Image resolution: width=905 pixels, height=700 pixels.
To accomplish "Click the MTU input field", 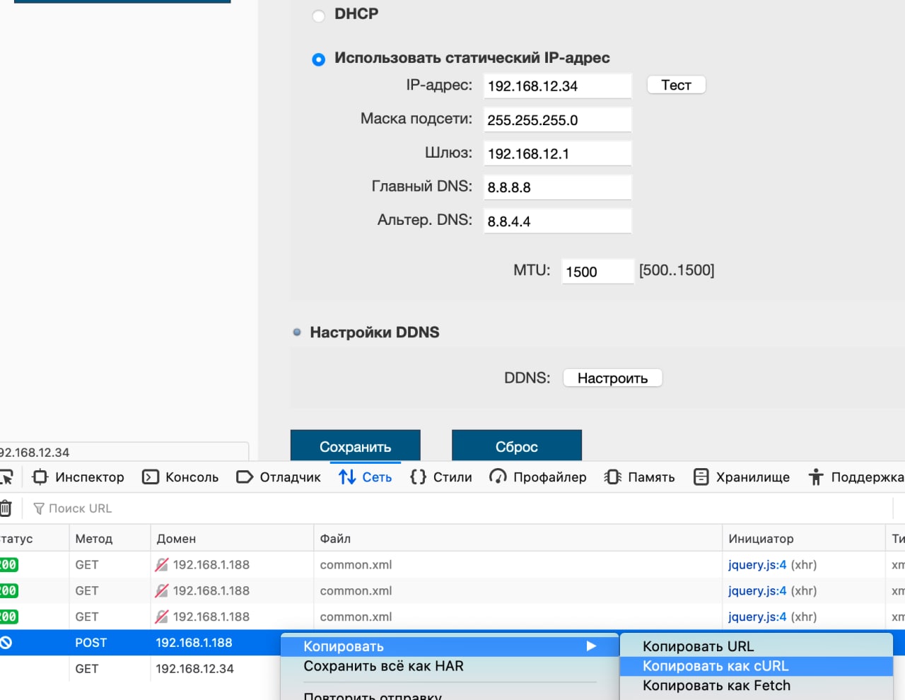I will click(x=598, y=272).
